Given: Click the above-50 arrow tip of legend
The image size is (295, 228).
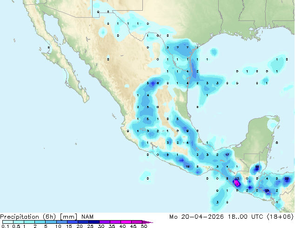Looking at the screenshot, I should pyautogui.click(x=147, y=222).
